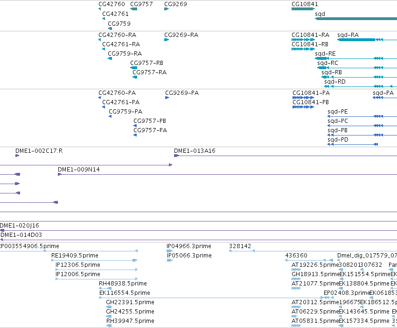Viewport: 397px width, 328px height.
Task: Click protein sqd-PE
Action: tap(337, 112)
